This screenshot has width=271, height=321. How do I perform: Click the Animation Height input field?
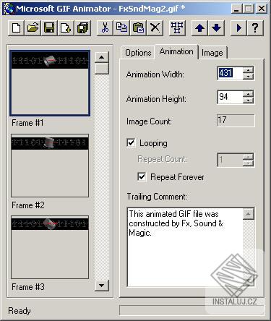point(230,97)
